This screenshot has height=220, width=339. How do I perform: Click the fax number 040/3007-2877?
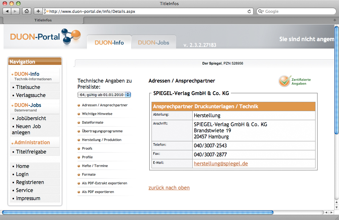210,154
